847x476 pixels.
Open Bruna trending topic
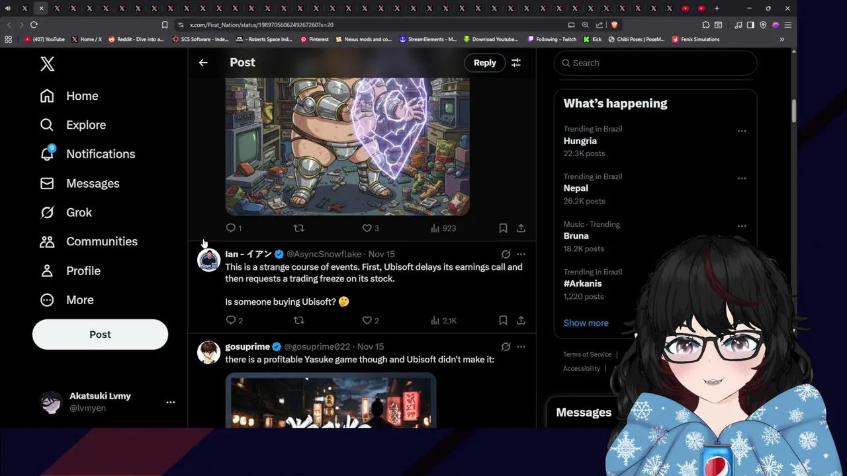tap(576, 236)
